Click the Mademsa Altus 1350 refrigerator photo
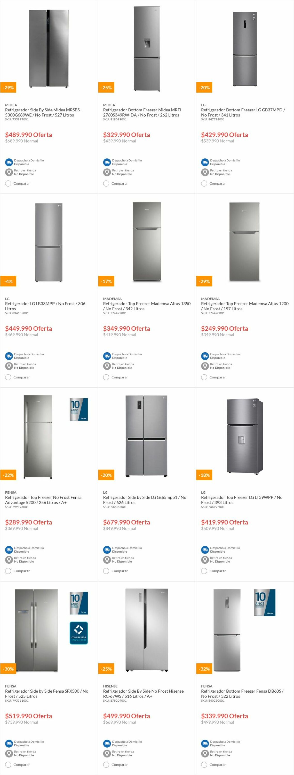This screenshot has width=294, height=775. tap(147, 242)
